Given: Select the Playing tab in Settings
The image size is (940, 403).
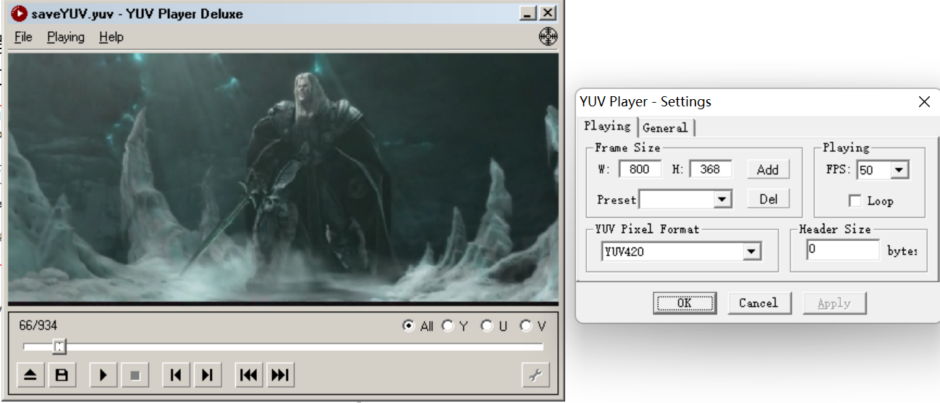Looking at the screenshot, I should click(608, 126).
